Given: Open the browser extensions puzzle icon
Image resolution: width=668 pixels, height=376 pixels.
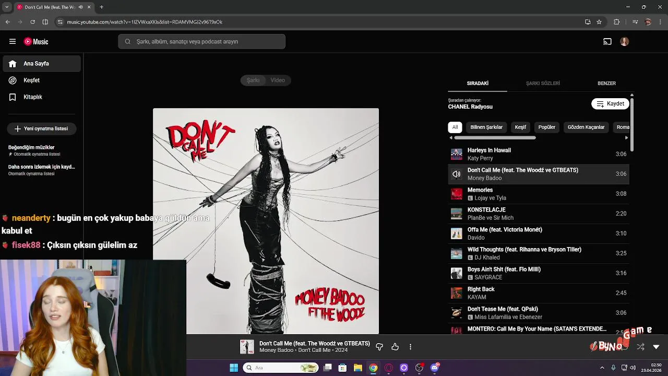Looking at the screenshot, I should (617, 22).
